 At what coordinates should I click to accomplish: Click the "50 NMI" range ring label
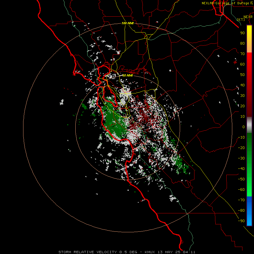(x=128, y=75)
